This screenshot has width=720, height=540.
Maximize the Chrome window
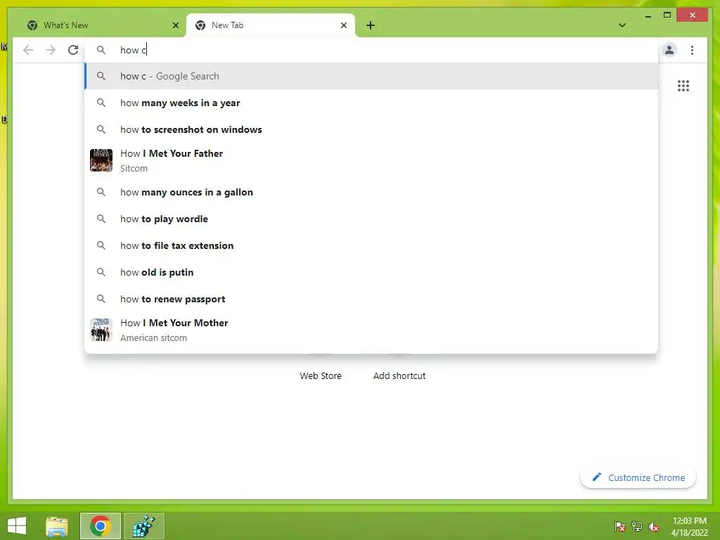pyautogui.click(x=667, y=15)
